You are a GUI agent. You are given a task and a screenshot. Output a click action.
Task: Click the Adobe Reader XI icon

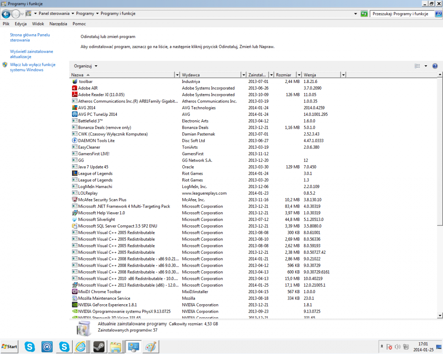75,95
